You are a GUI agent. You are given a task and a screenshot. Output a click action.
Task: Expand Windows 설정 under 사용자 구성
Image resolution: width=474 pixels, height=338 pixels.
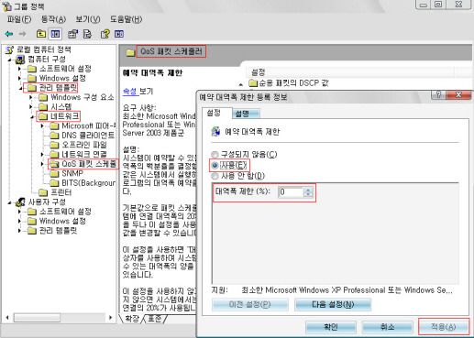click(x=20, y=221)
